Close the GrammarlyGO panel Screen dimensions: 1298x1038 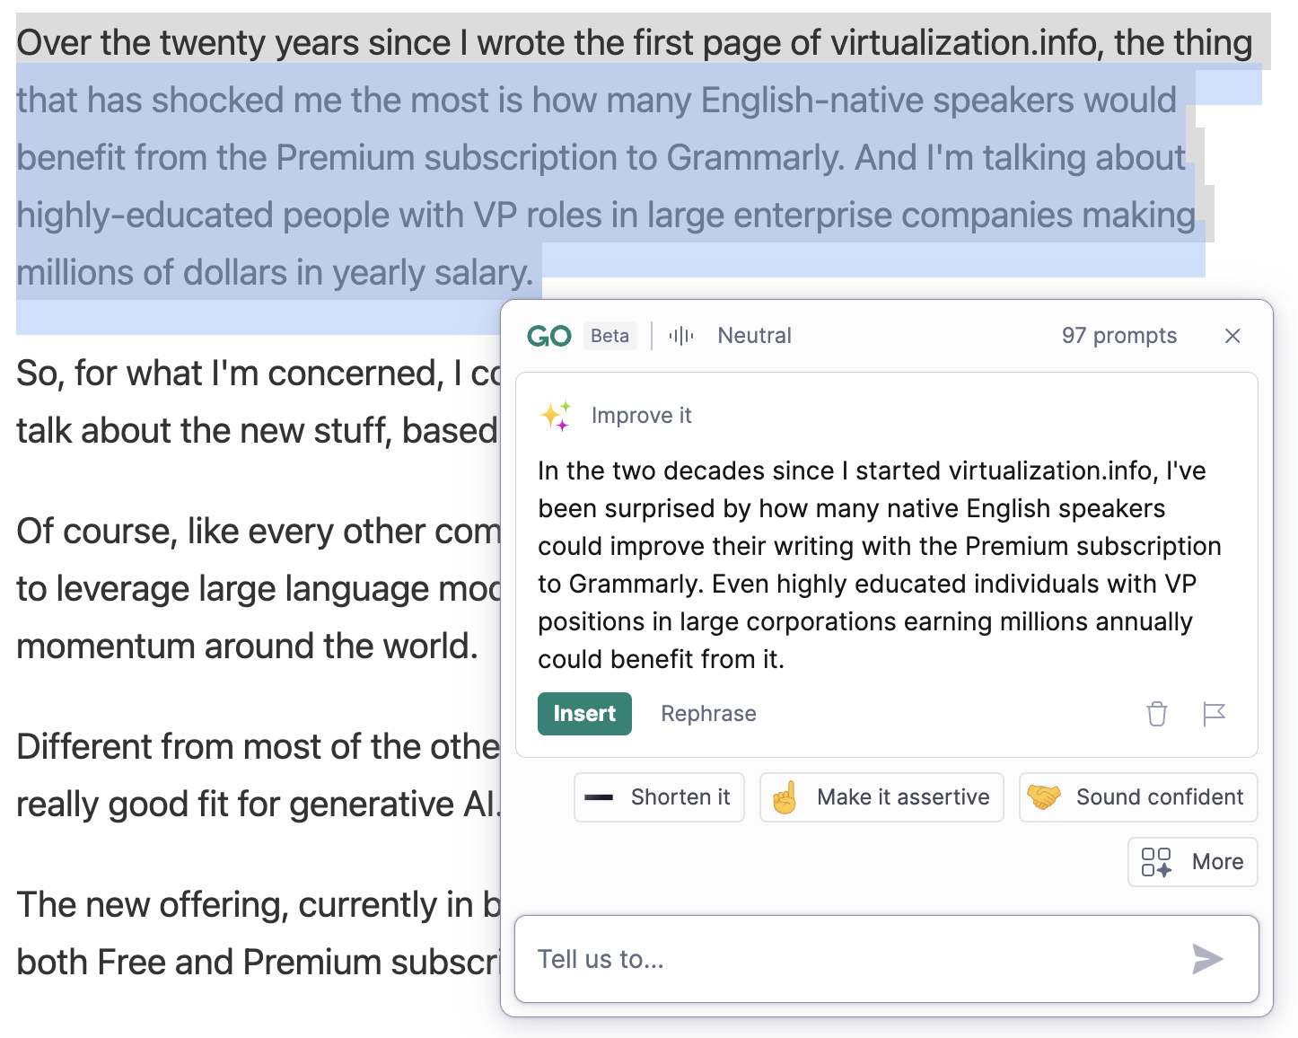click(1232, 336)
